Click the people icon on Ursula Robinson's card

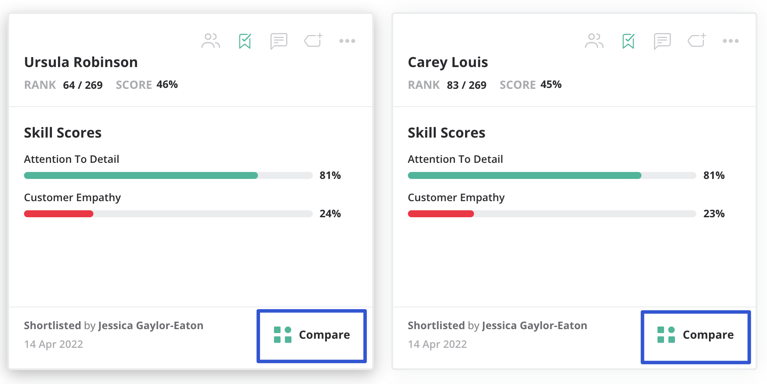pos(211,41)
